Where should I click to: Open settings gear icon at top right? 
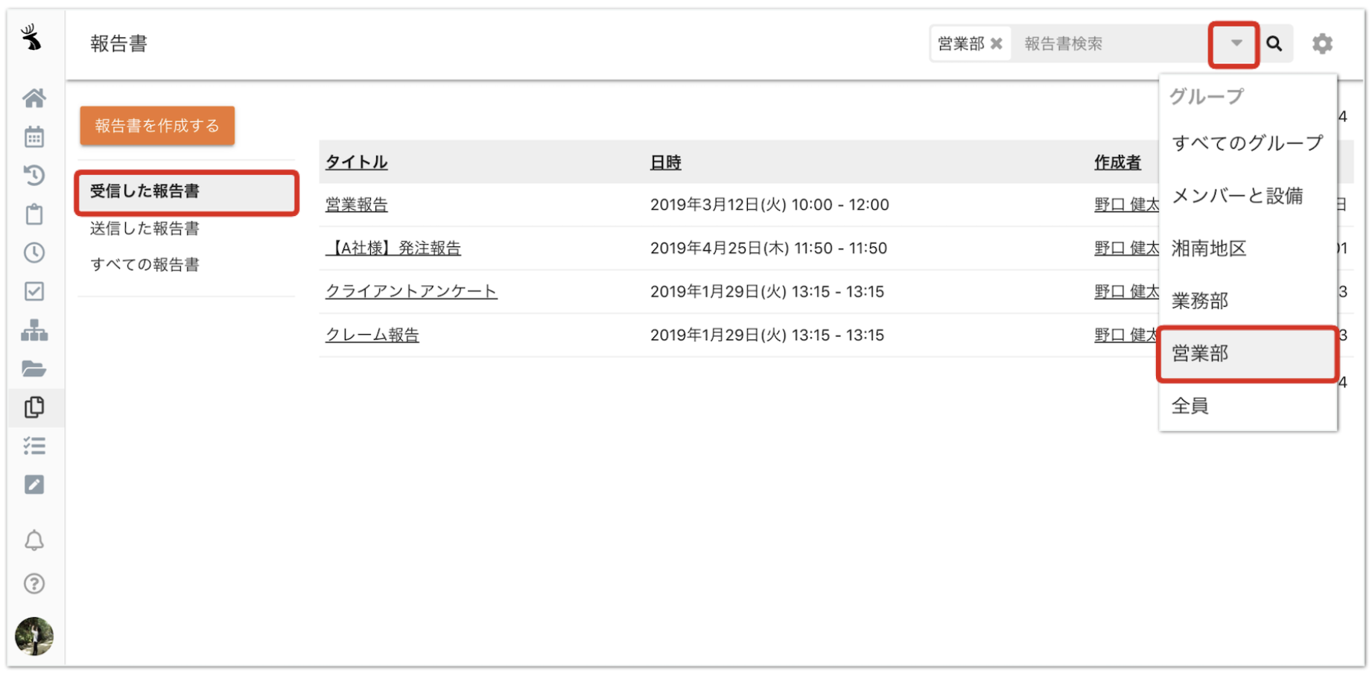point(1322,44)
